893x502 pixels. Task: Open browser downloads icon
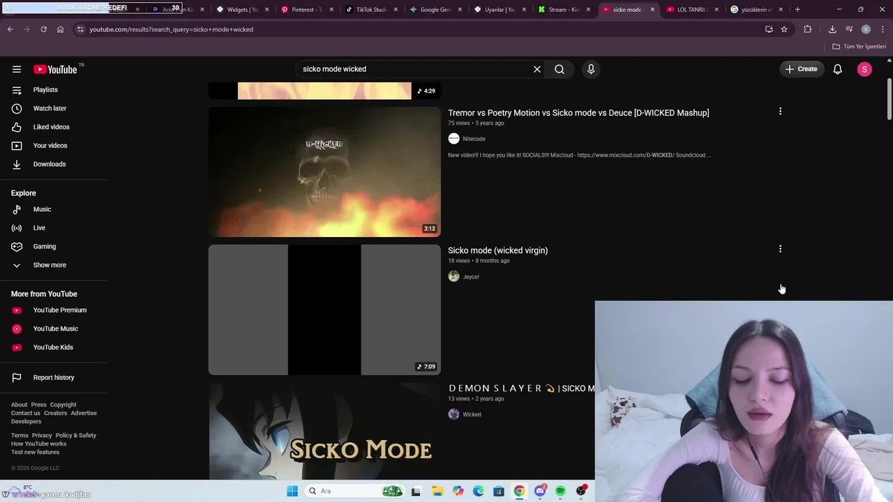pyautogui.click(x=832, y=29)
